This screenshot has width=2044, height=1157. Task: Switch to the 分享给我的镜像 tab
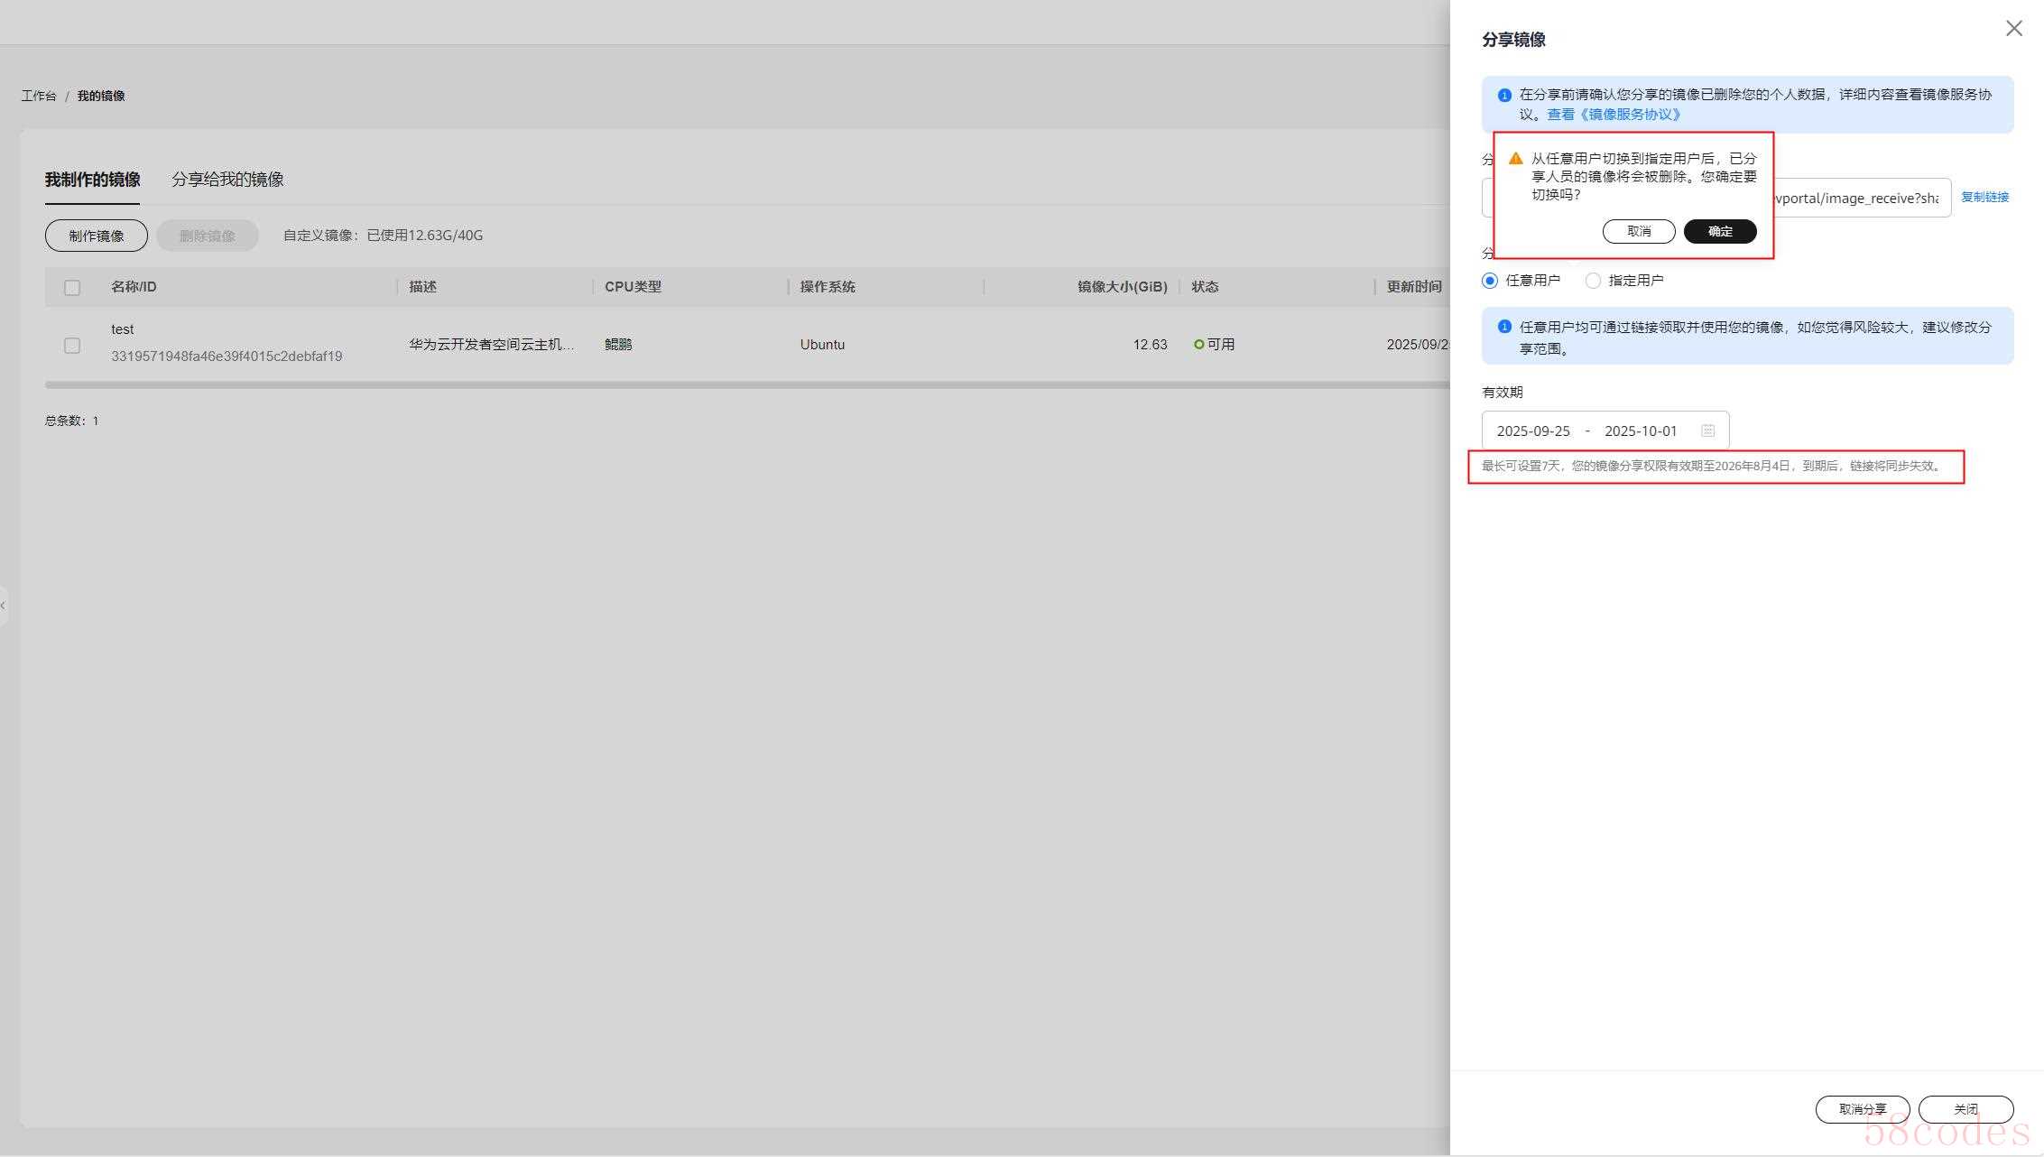[x=227, y=180]
